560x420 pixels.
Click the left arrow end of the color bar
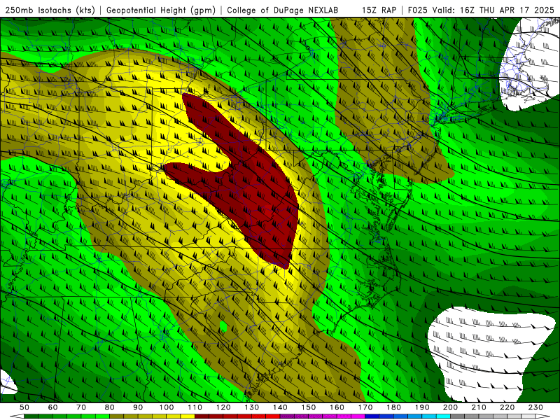pos(17,416)
